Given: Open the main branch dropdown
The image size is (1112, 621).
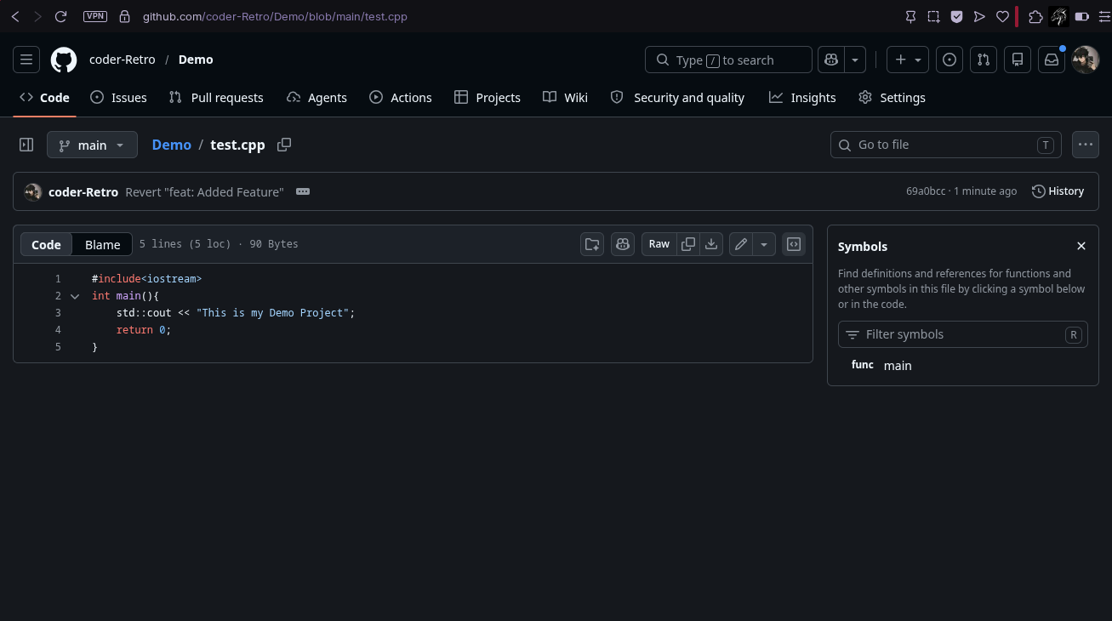Looking at the screenshot, I should (92, 145).
